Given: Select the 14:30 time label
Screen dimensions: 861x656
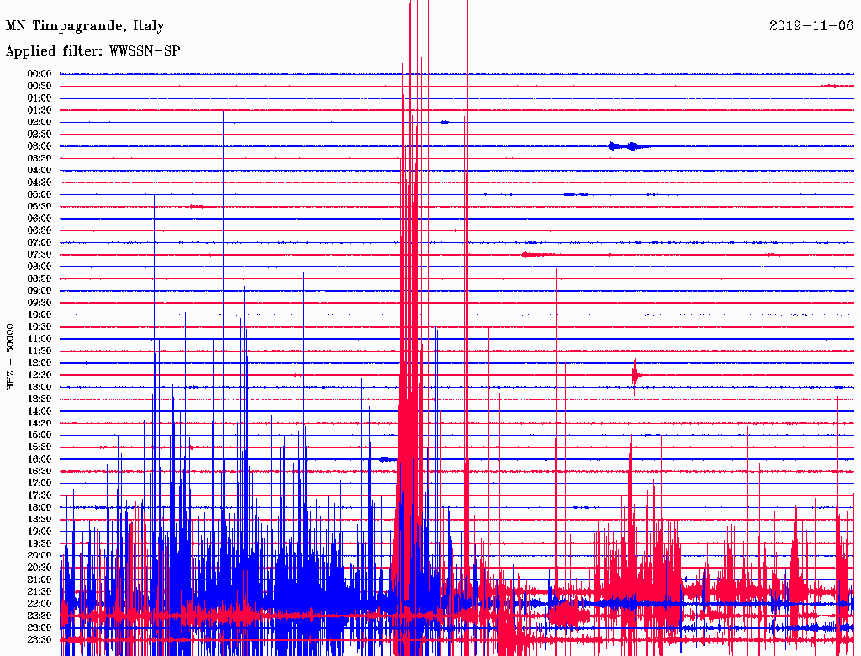Looking at the screenshot, I should pos(40,422).
